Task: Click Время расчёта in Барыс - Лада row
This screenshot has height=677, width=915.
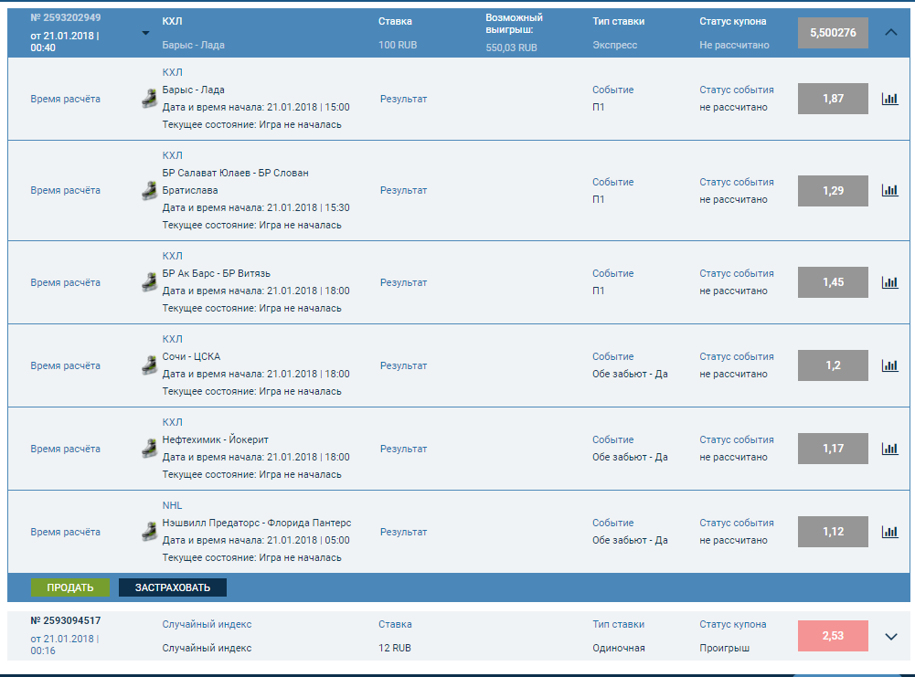Action: click(x=66, y=100)
